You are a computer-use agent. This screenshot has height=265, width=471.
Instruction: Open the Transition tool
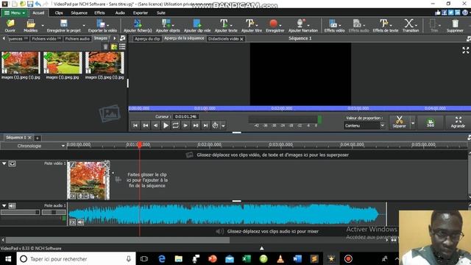click(x=410, y=26)
